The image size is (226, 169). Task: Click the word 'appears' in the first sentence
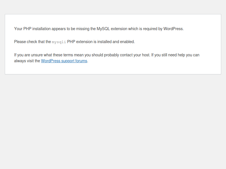(x=58, y=29)
